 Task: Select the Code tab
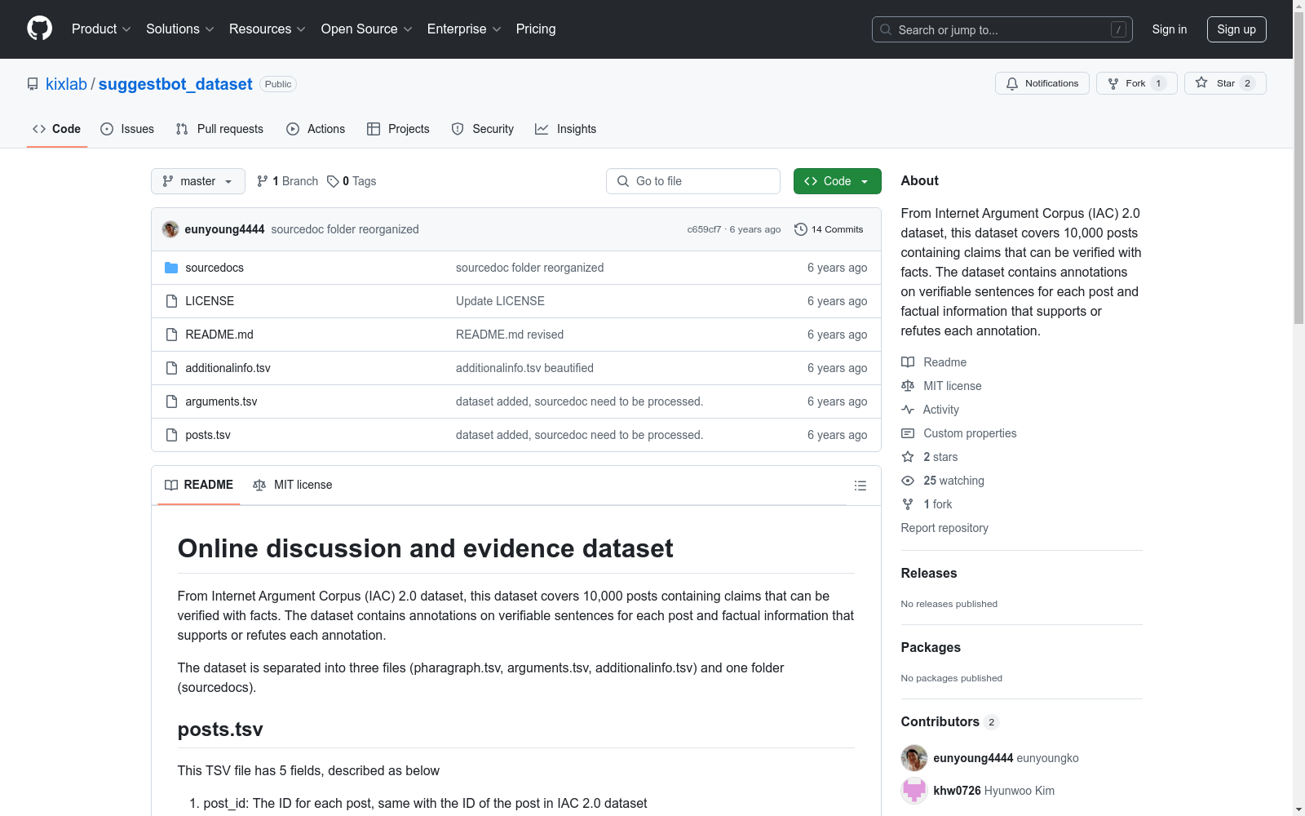[57, 129]
